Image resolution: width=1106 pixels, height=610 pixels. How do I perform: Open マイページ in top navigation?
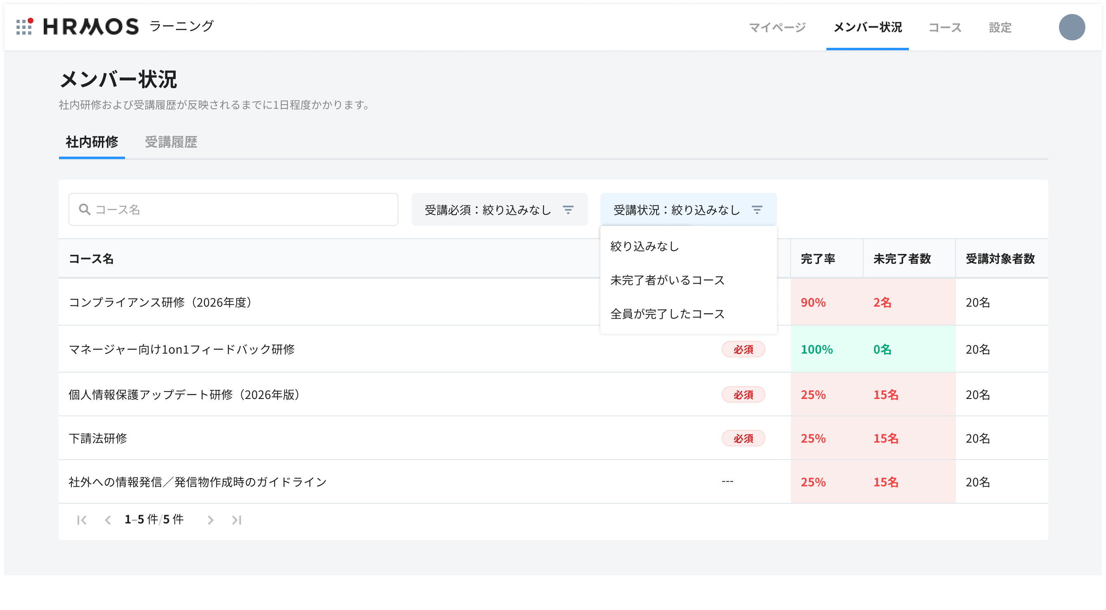coord(777,28)
